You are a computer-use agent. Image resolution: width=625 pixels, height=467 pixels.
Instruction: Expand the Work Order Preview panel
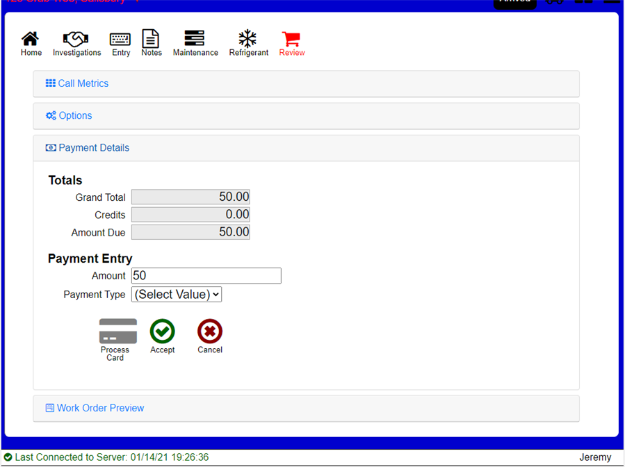[100, 408]
